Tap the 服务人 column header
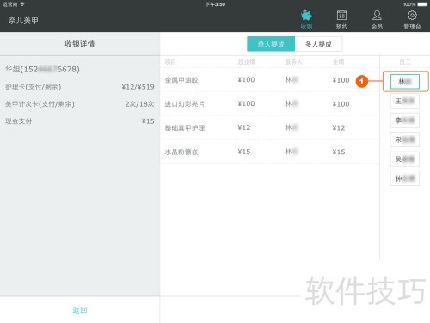Image resolution: width=430 pixels, height=323 pixels. pos(293,62)
